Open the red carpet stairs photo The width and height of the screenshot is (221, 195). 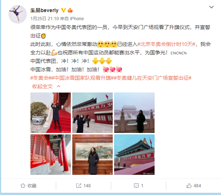pos(51,113)
